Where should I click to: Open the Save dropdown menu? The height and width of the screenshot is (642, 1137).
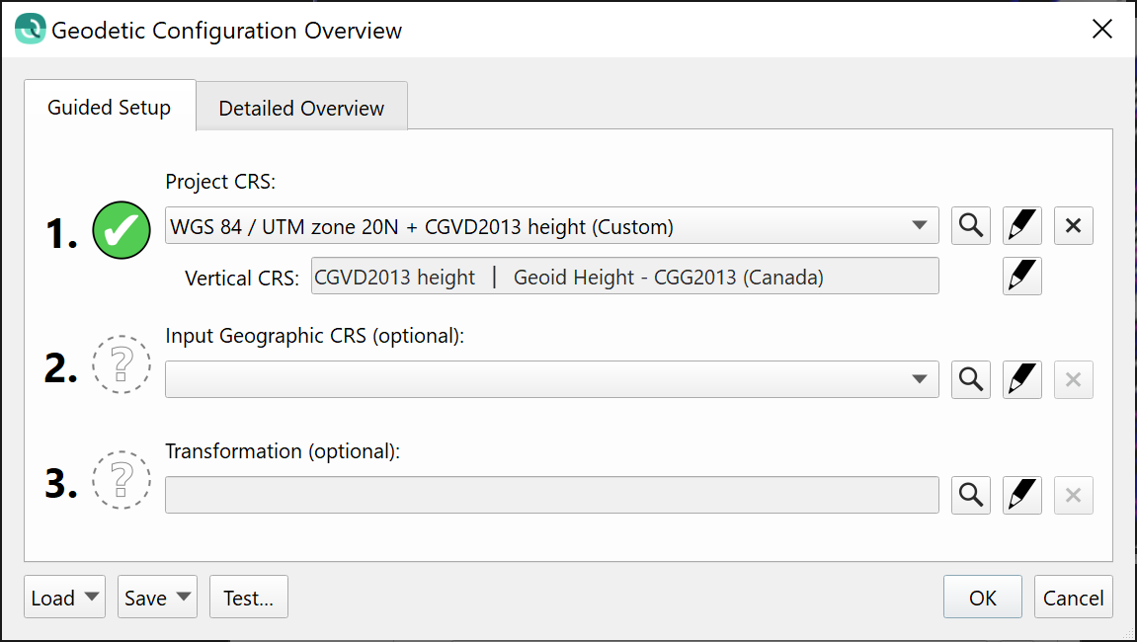coord(157,598)
